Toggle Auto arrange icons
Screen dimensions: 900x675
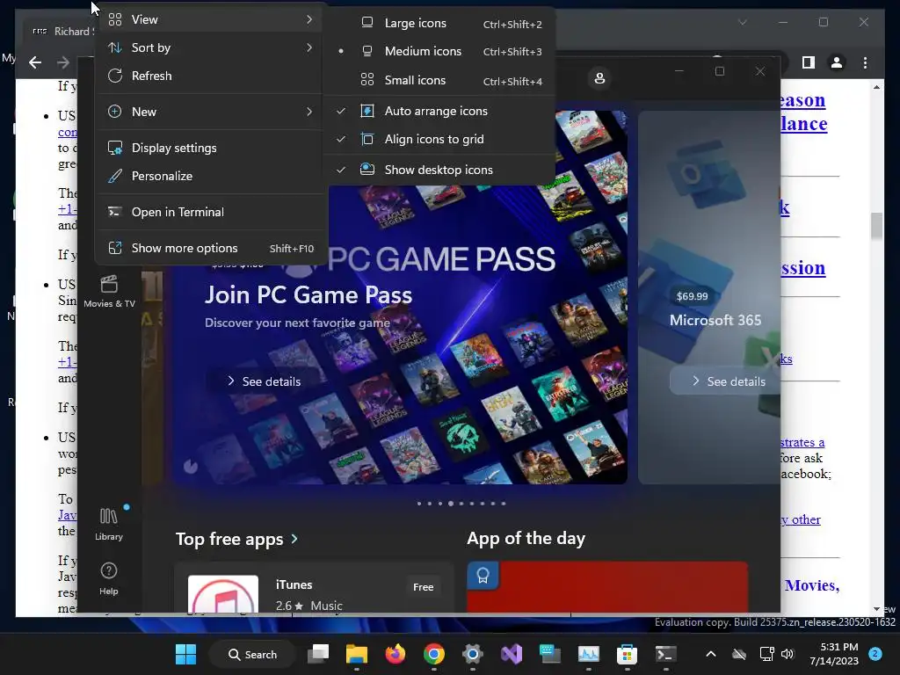(439, 111)
